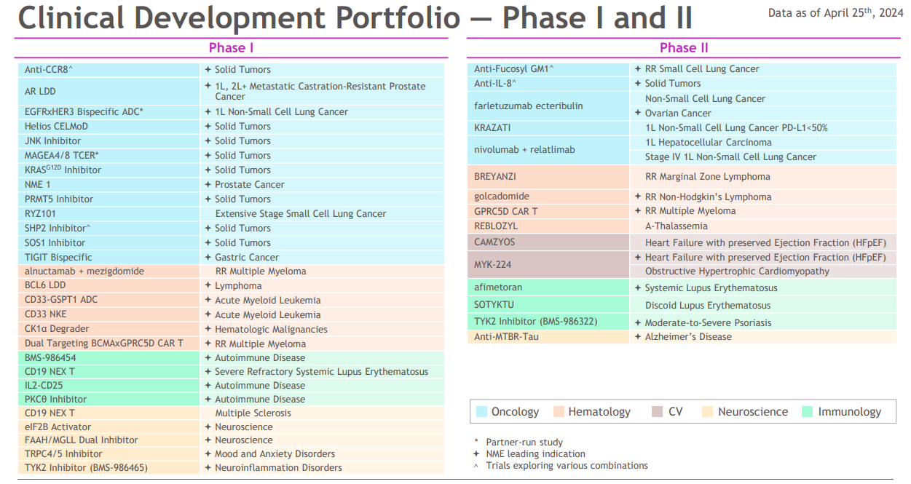This screenshot has height=484, width=911.
Task: Click the SHP2 Inhibitor^ entry
Action: tap(58, 229)
